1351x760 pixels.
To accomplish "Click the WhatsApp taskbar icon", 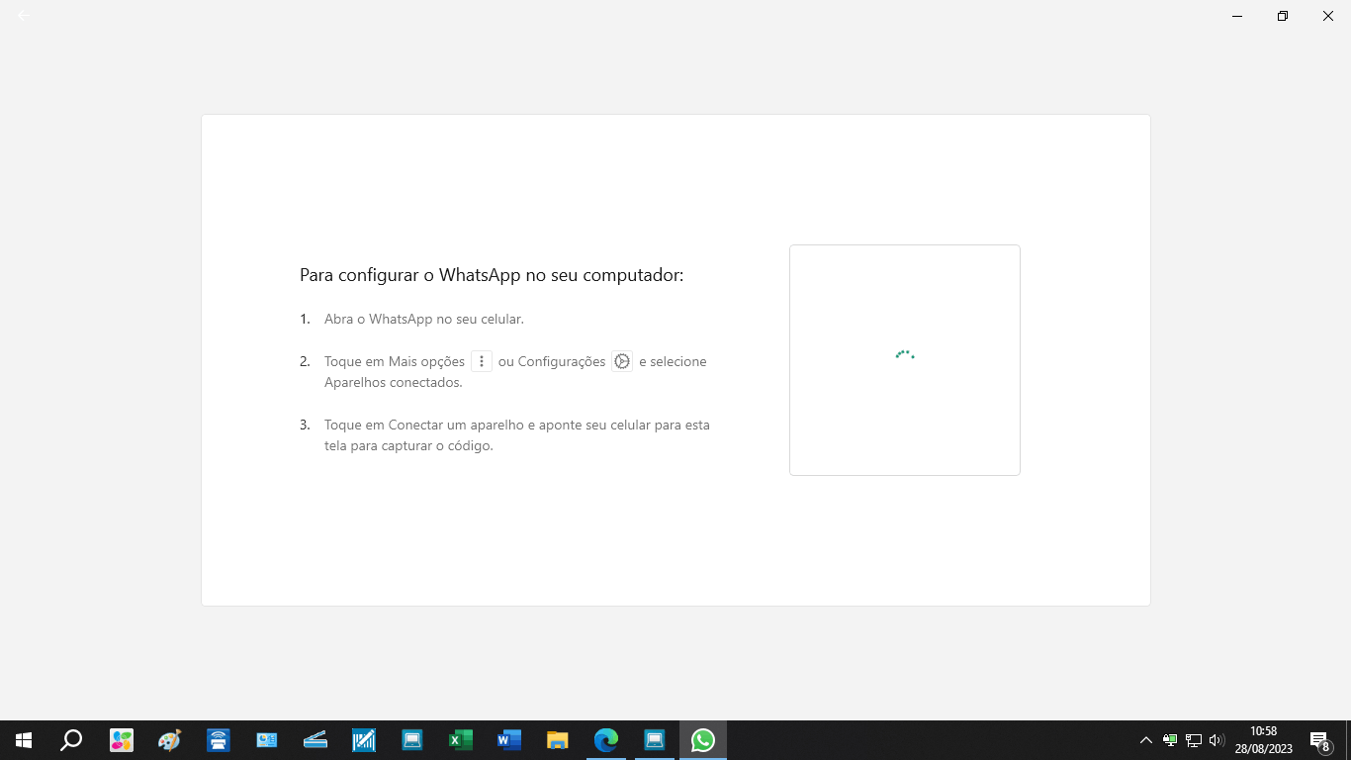I will tap(703, 740).
